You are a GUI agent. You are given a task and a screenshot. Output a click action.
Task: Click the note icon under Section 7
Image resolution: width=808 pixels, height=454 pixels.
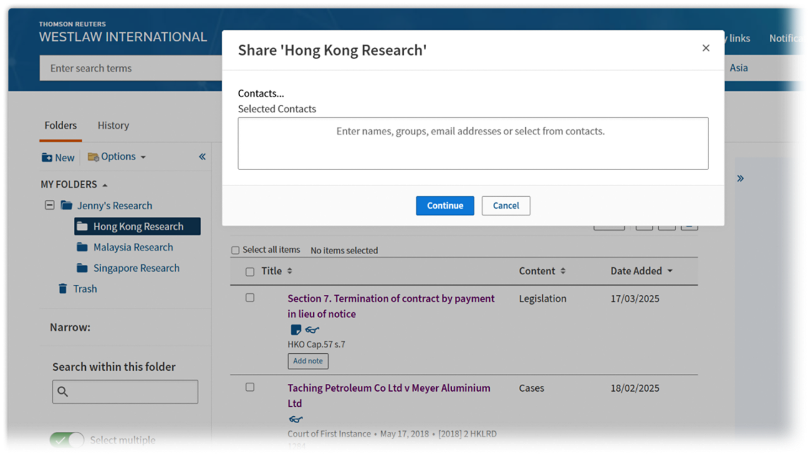[295, 330]
